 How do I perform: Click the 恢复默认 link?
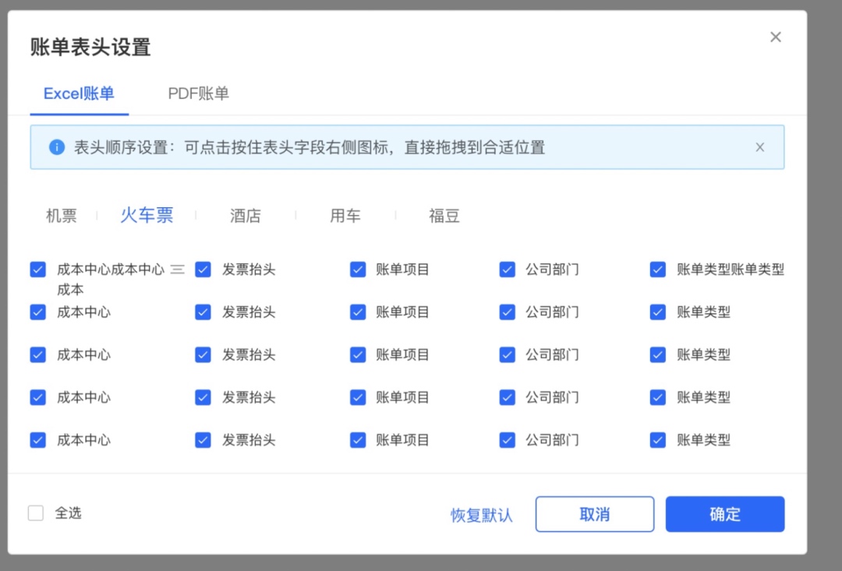point(482,515)
